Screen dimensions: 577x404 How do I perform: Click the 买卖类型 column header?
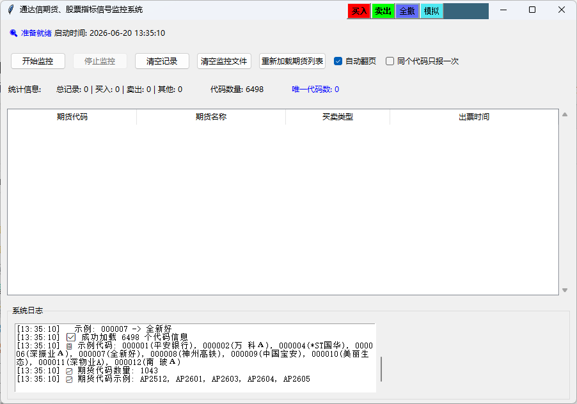[x=338, y=117]
